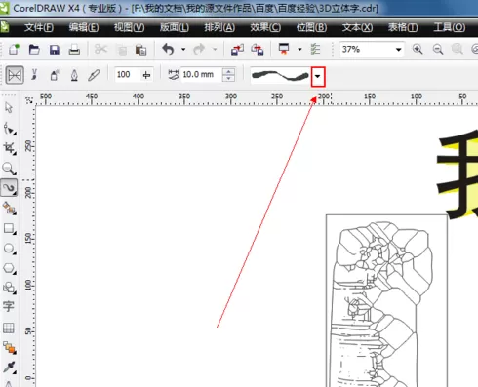The image size is (478, 387).
Task: Click the Welcome screen icon
Action: click(x=315, y=50)
